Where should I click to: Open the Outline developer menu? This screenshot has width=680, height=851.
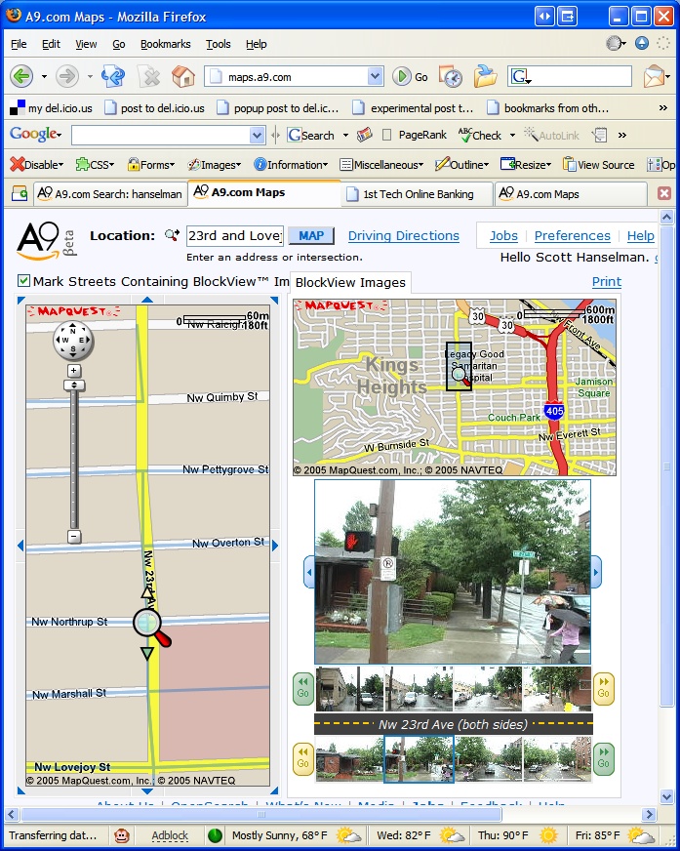[462, 165]
